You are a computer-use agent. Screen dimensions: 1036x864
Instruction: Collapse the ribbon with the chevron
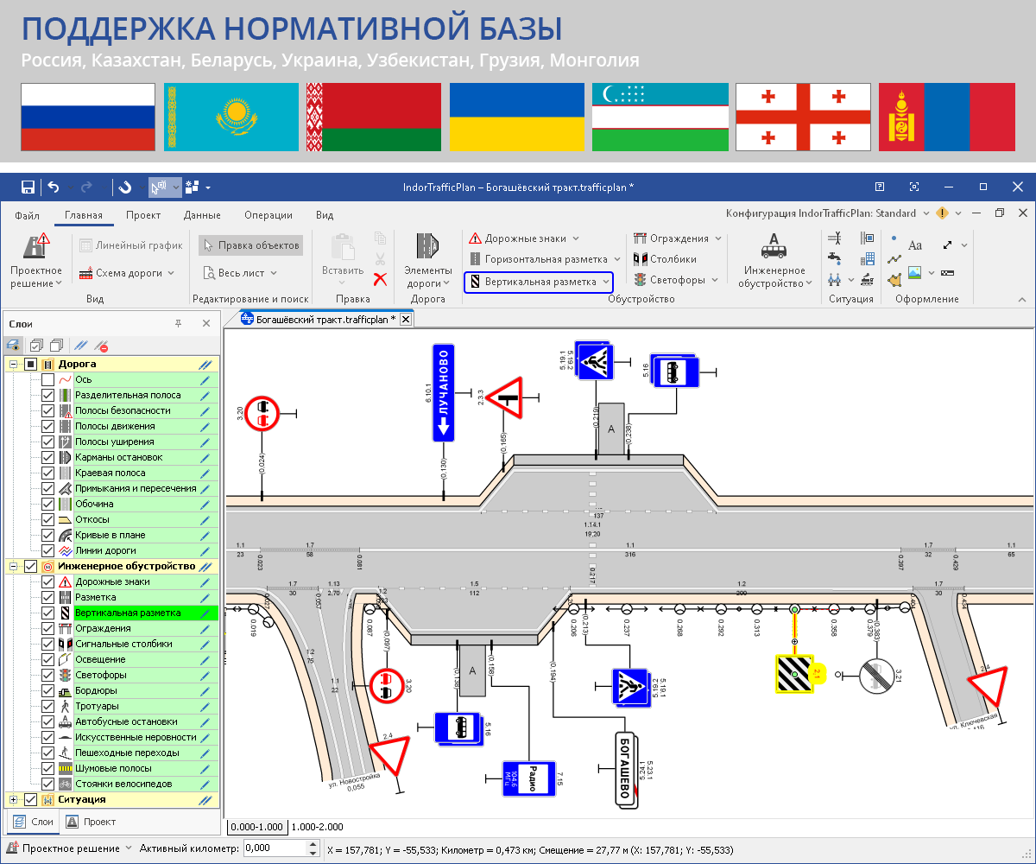1022,299
